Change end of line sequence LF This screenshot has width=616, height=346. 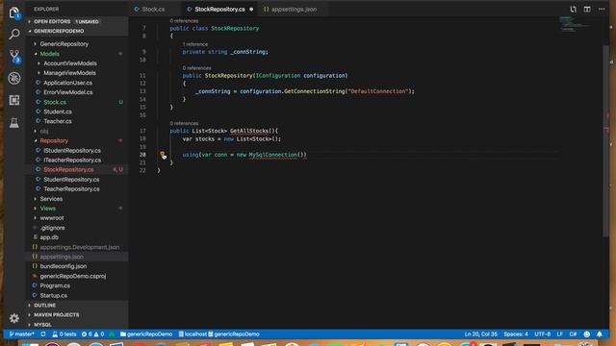tap(560, 334)
